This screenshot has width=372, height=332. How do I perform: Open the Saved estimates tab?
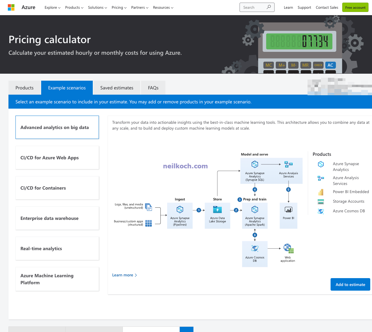click(x=117, y=88)
